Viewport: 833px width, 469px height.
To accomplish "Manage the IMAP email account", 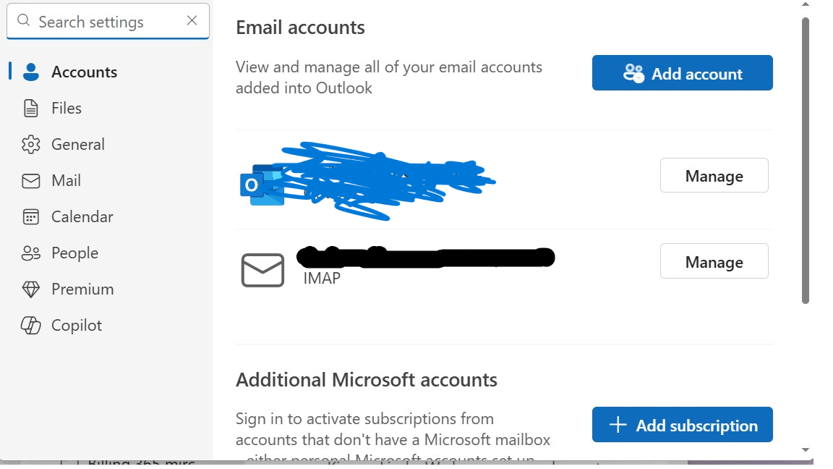I will coord(714,261).
